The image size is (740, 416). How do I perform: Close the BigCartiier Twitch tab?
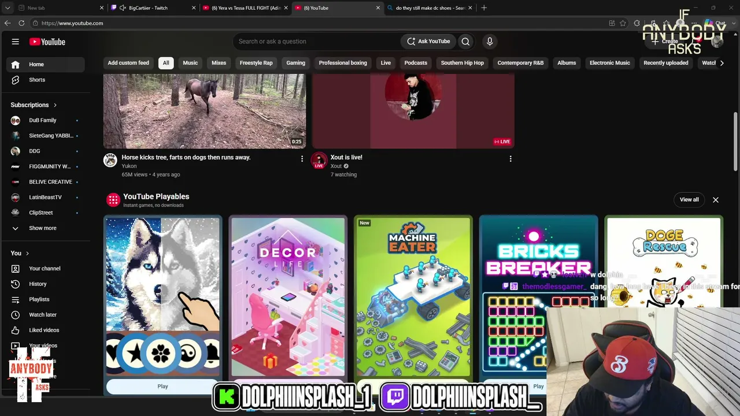tap(194, 8)
